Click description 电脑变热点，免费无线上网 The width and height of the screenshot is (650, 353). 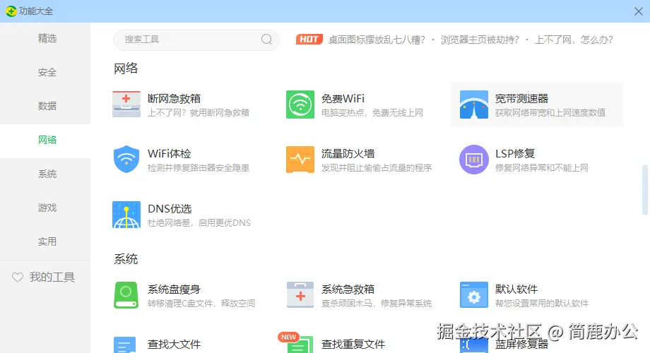click(x=372, y=113)
